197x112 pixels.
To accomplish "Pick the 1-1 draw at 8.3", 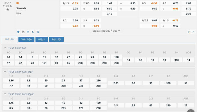I will coord(140,60).
